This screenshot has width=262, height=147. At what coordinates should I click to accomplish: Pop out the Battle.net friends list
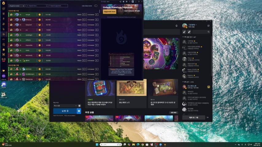click(208, 26)
